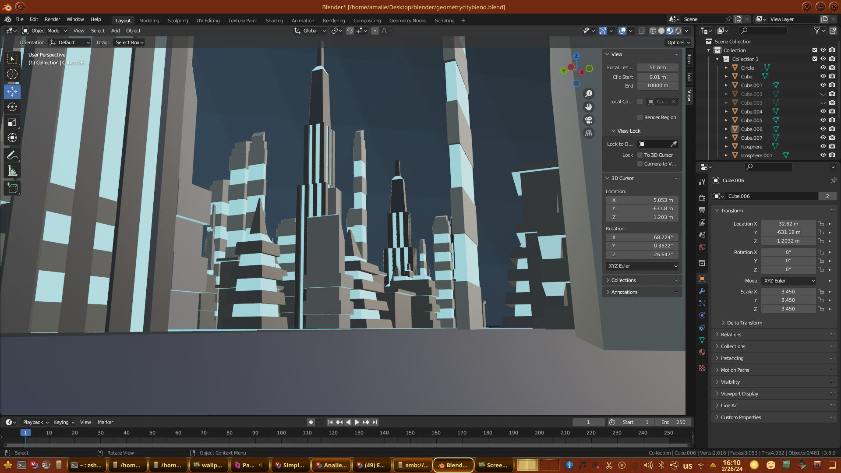Click the camera view icon in the viewport
Screen dimensions: 841x473
pyautogui.click(x=589, y=120)
